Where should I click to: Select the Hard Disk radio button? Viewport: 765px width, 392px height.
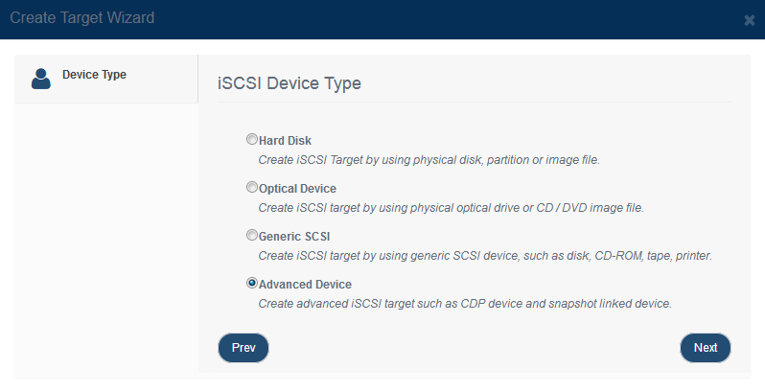[x=252, y=139]
